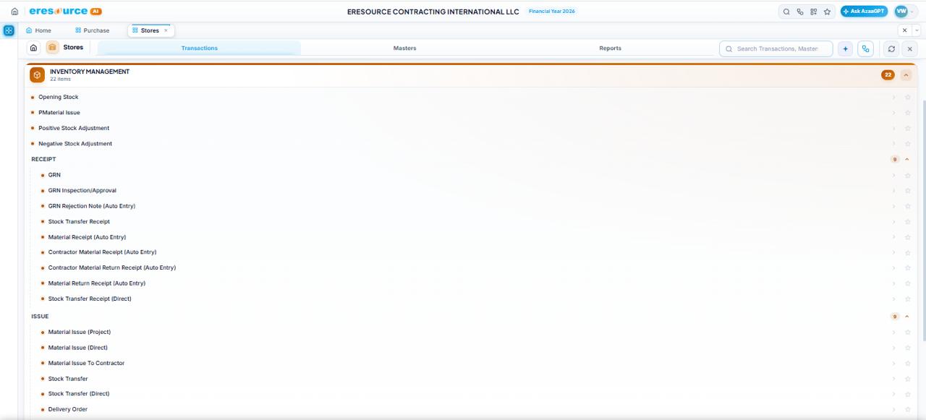Close the Stores tab with its X
926x420 pixels.
[166, 30]
